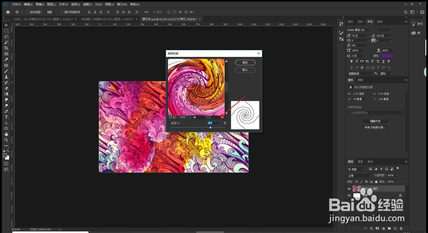Open the font size 72 点 dropdown
The image size is (428, 233).
(x=368, y=36)
